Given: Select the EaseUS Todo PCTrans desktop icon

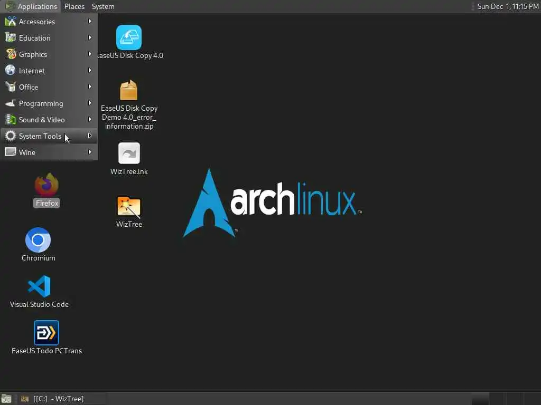Looking at the screenshot, I should click(x=46, y=332).
